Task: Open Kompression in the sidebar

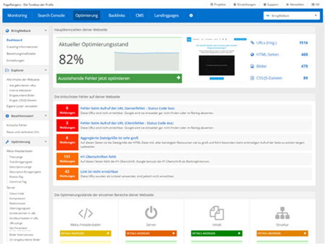Action: [17, 199]
